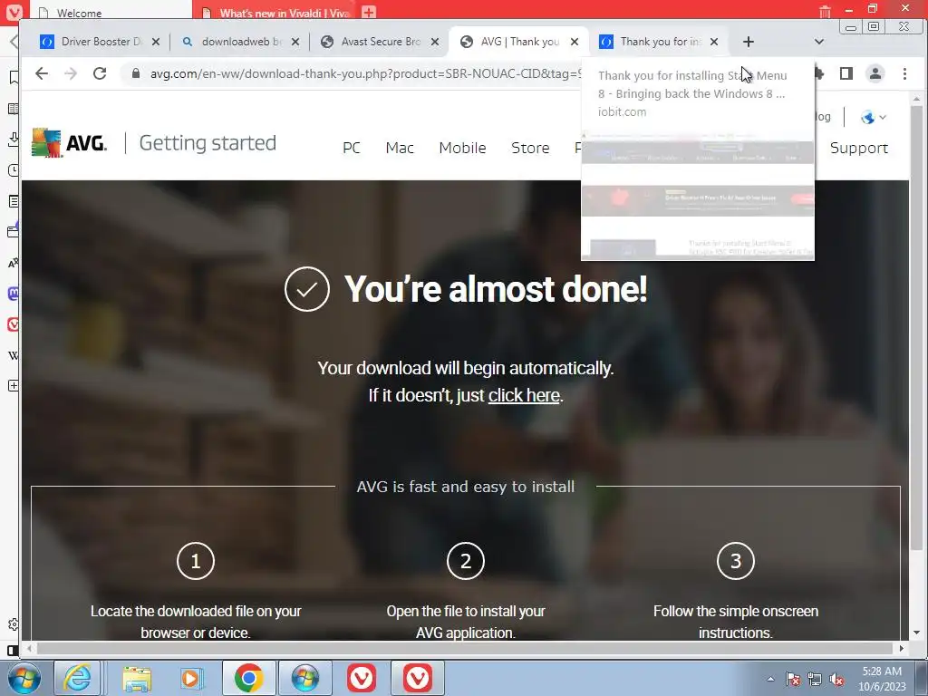Close the AVG Thank you tab
The width and height of the screenshot is (928, 696).
coord(574,42)
